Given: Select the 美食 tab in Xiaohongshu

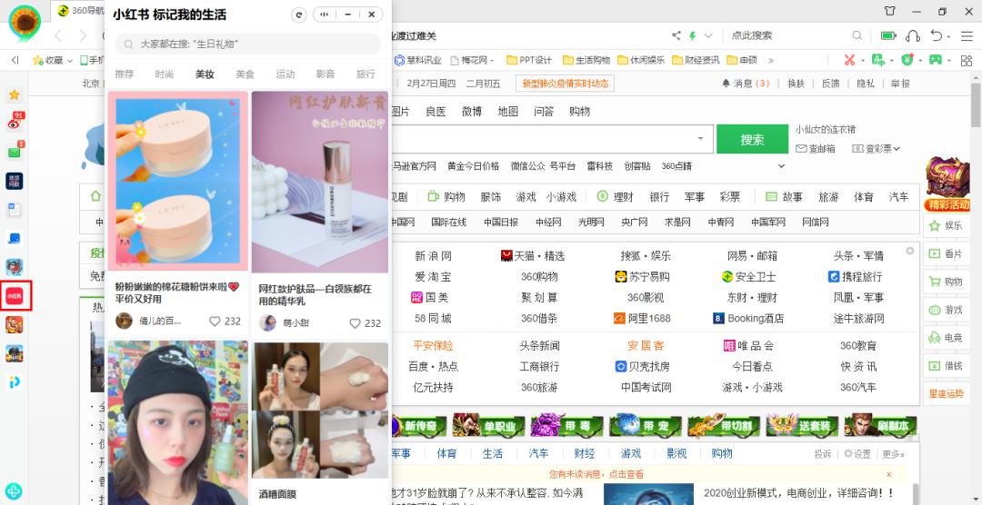Looking at the screenshot, I should tap(245, 74).
